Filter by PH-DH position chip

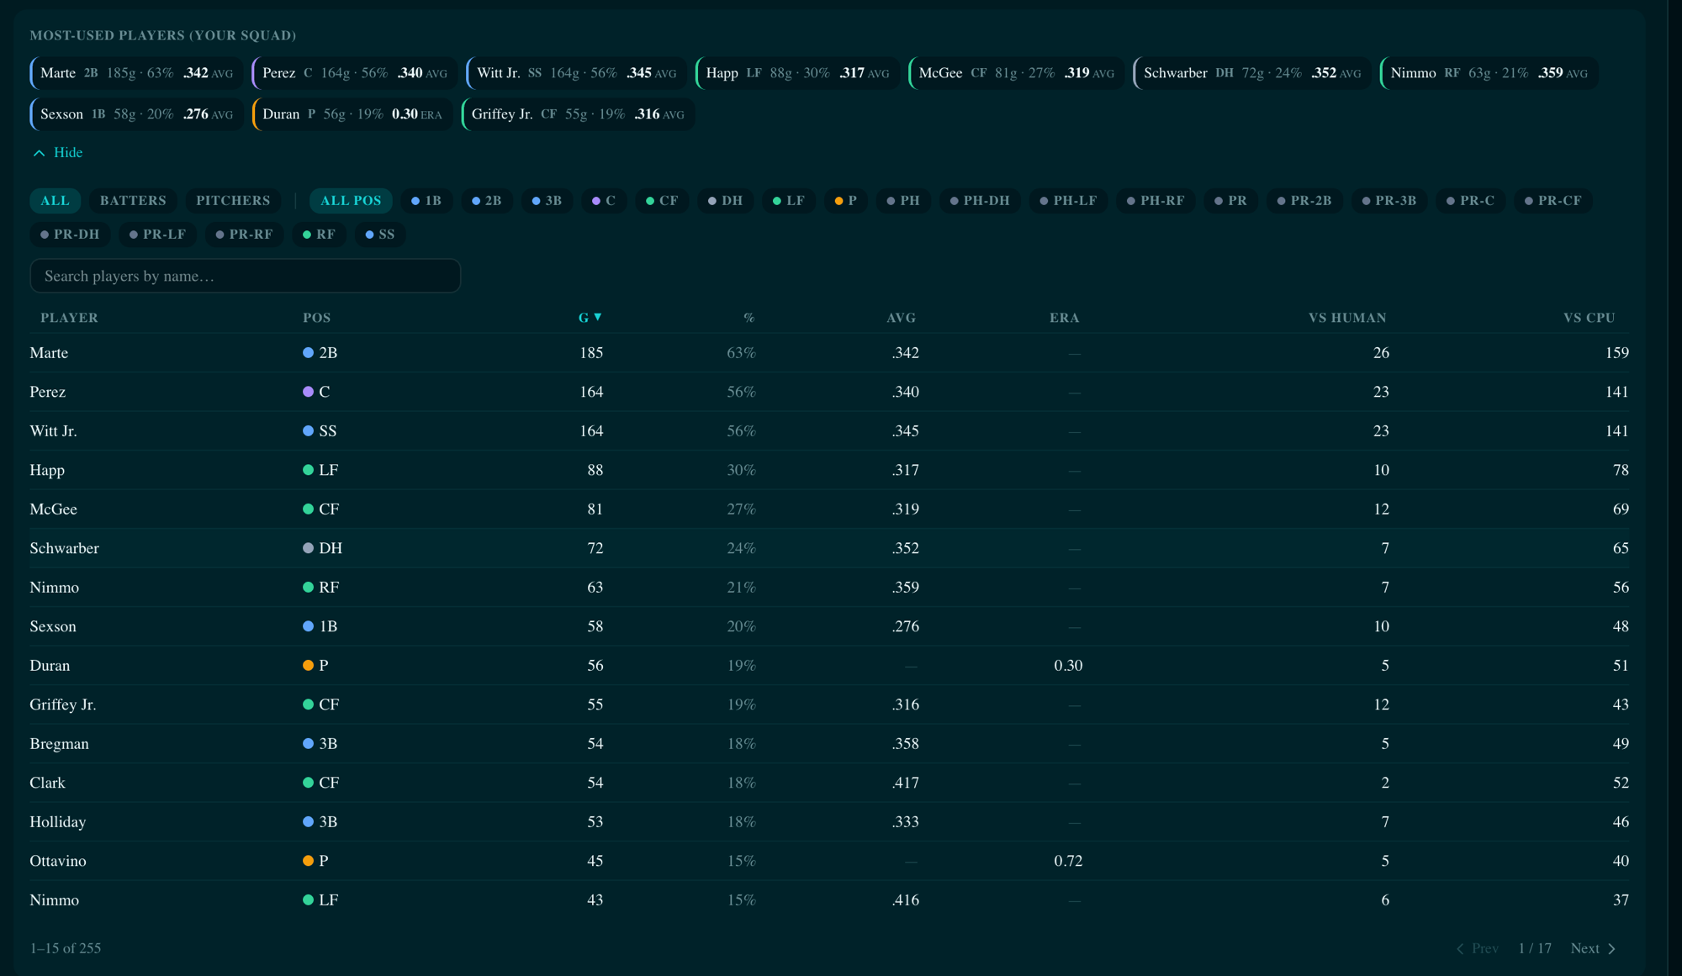coord(980,200)
